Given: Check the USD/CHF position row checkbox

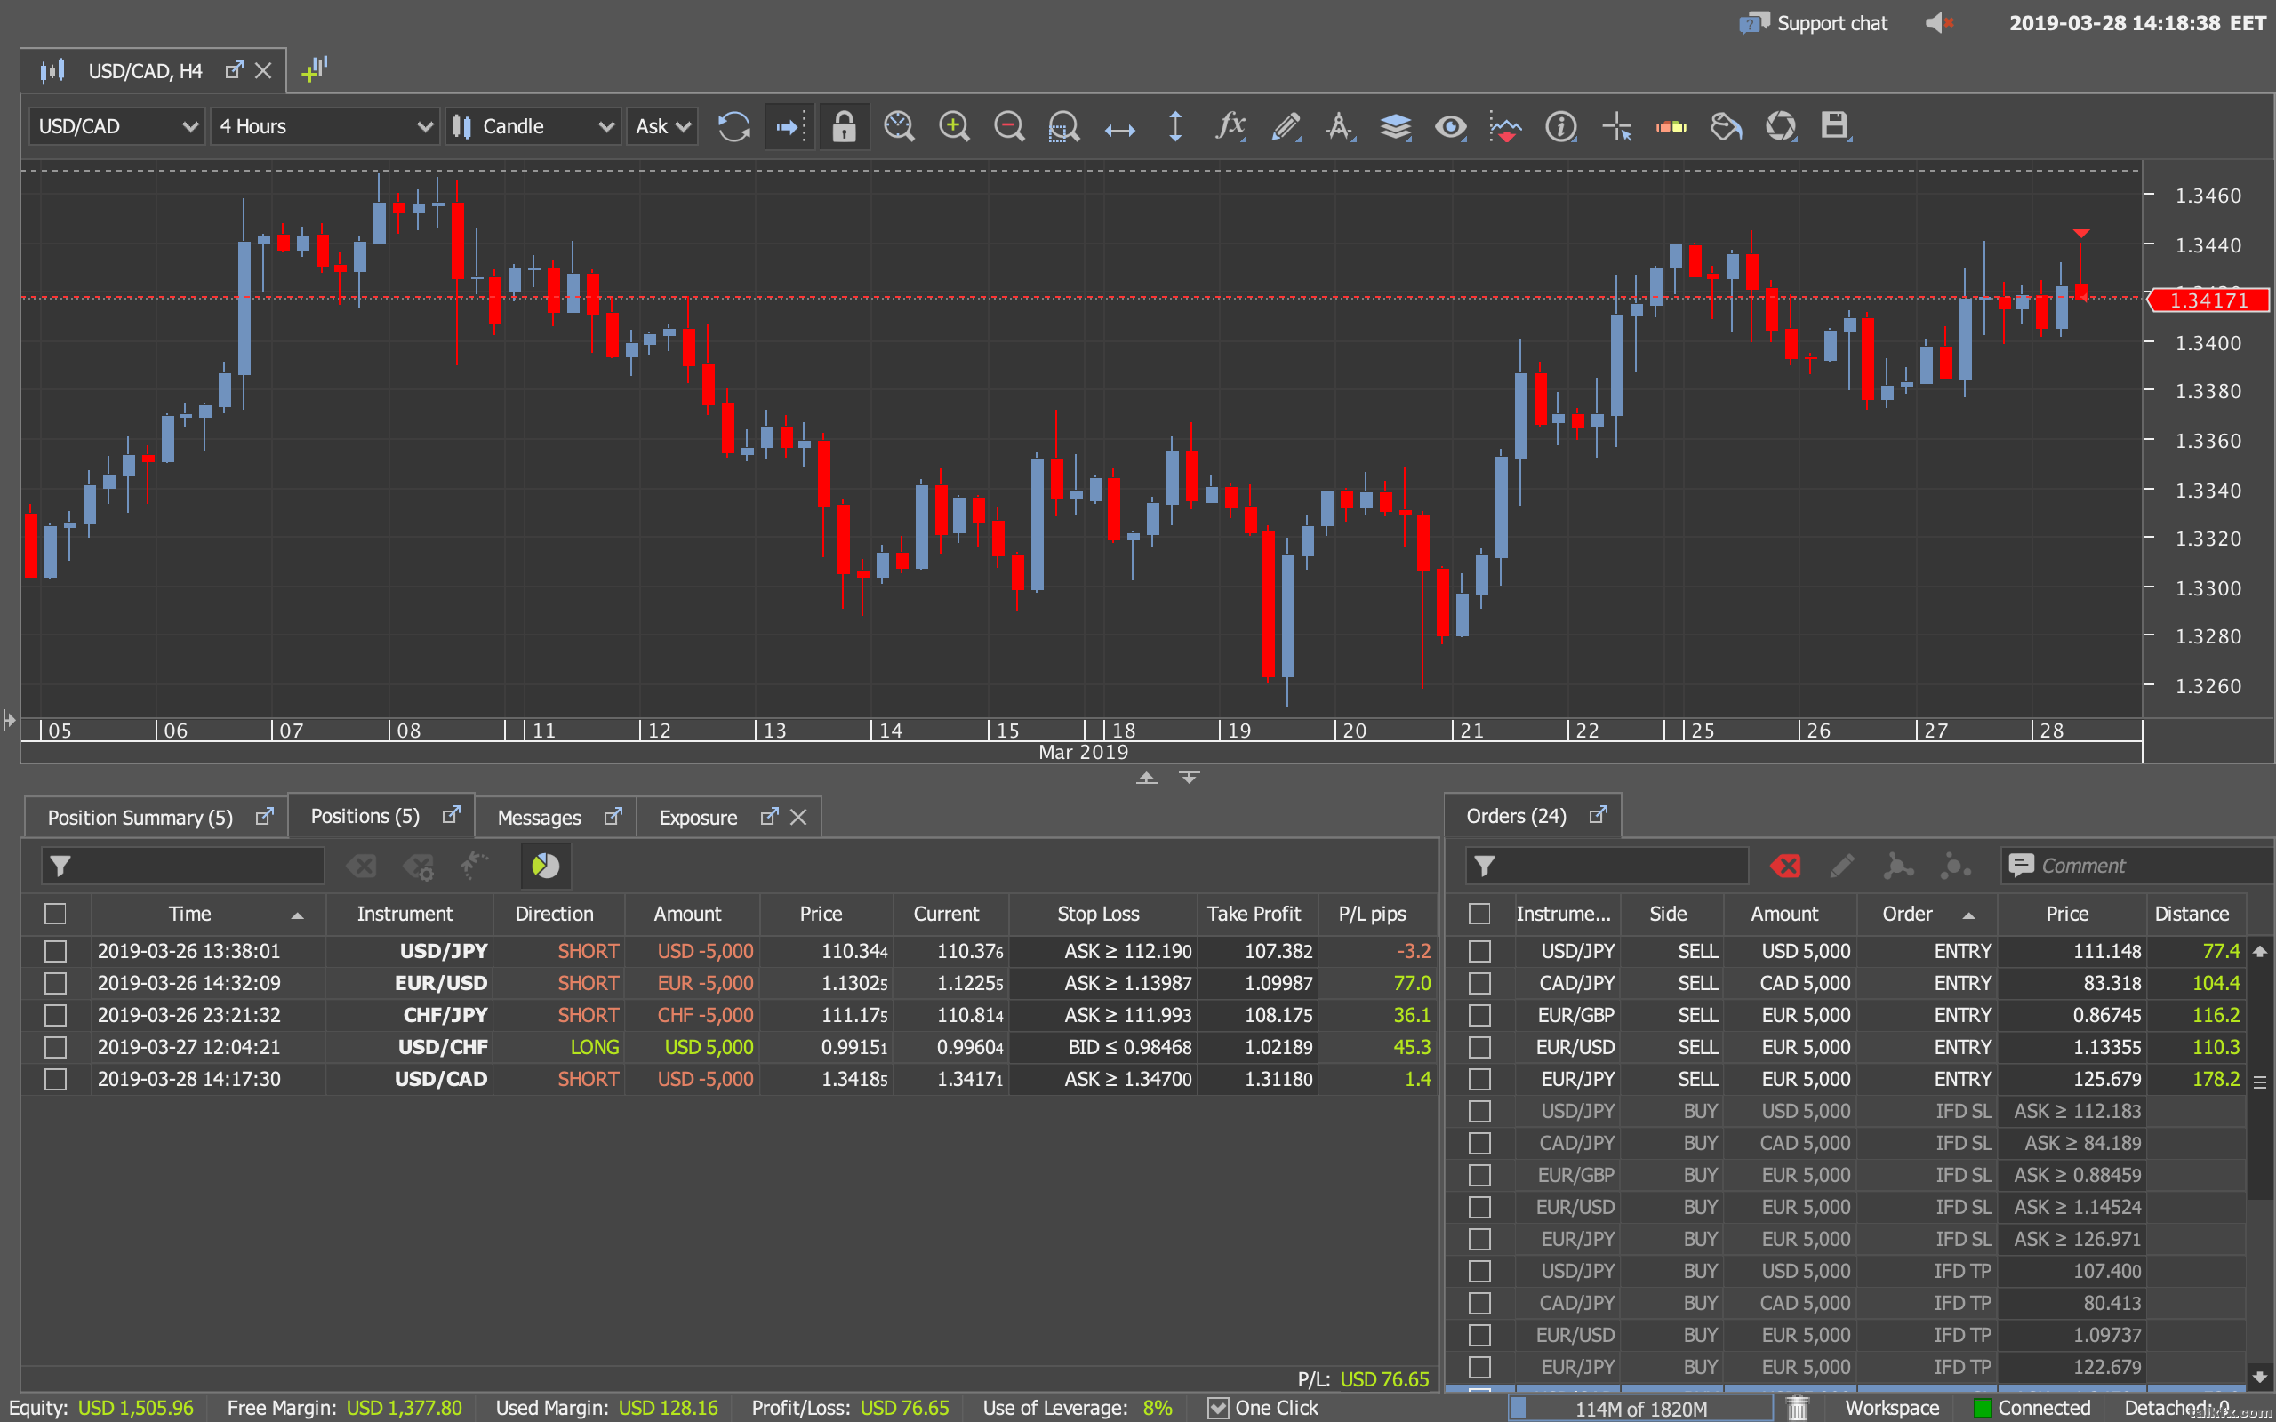Looking at the screenshot, I should [55, 1047].
